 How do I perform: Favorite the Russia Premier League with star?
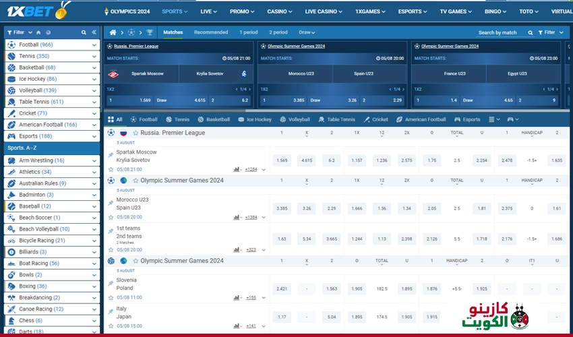point(135,133)
